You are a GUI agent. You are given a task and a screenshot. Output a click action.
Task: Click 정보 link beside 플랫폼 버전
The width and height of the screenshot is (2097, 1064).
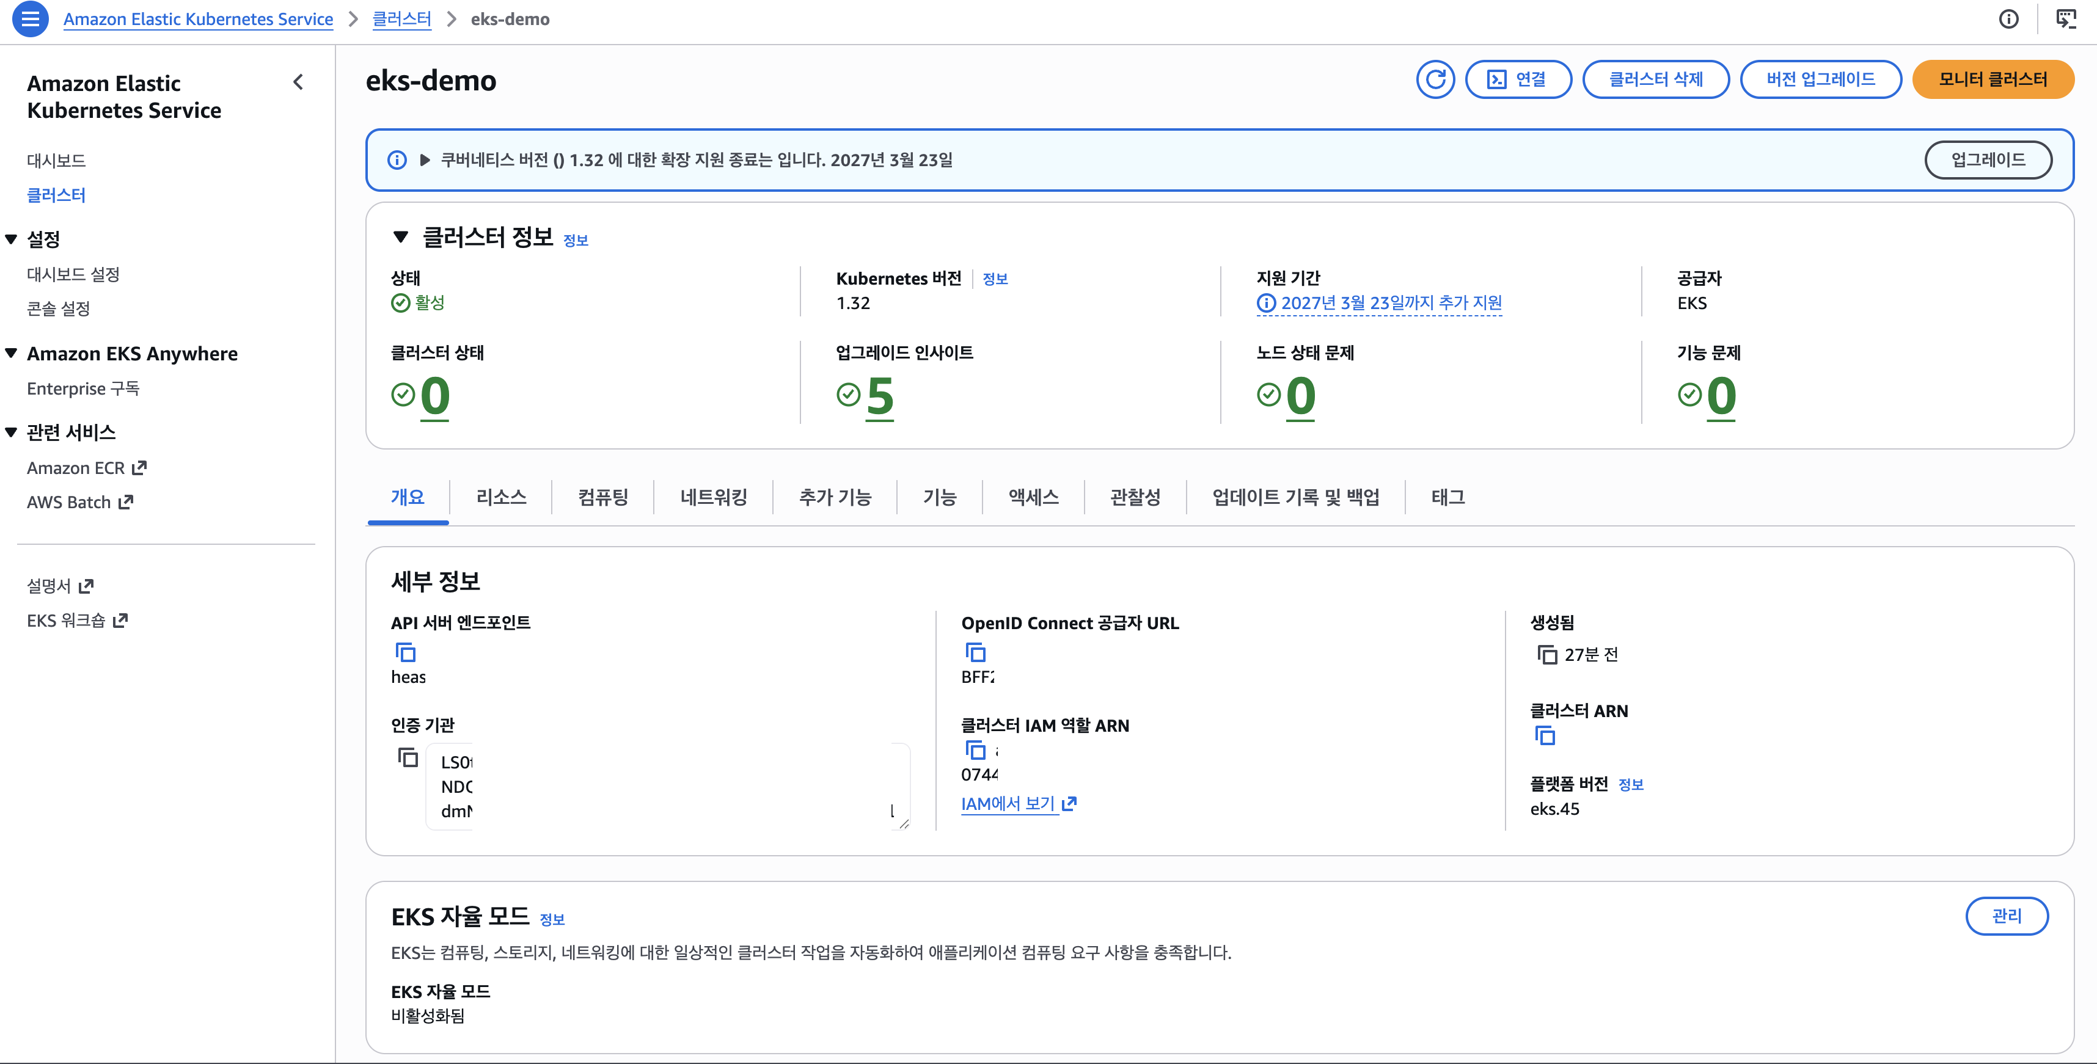[x=1631, y=785]
